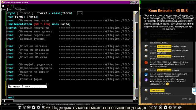Click the red jump back arrow
The width and height of the screenshot is (196, 110).
pos(8,6)
